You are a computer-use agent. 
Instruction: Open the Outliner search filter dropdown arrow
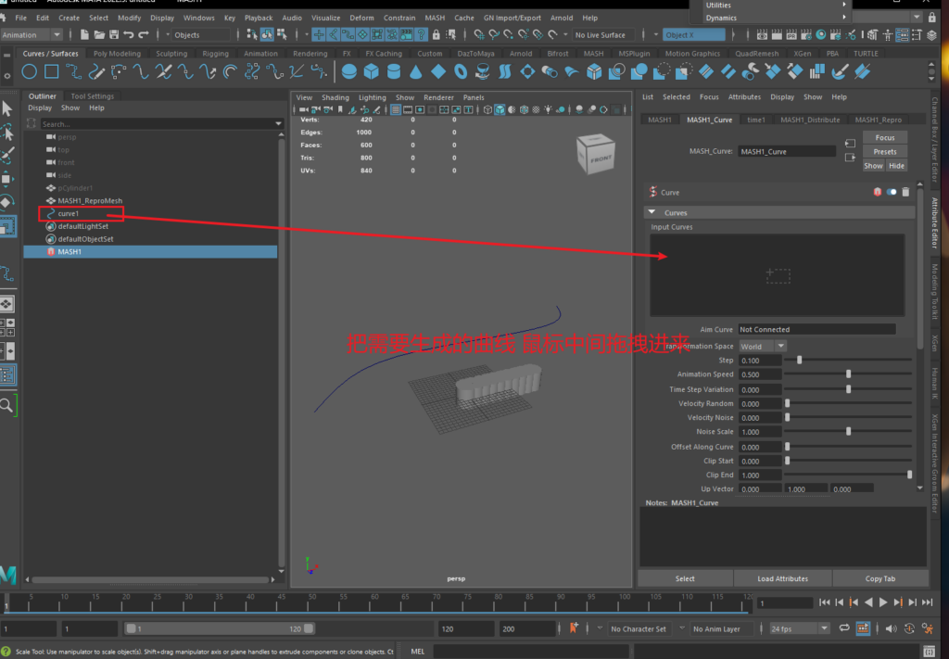(278, 123)
